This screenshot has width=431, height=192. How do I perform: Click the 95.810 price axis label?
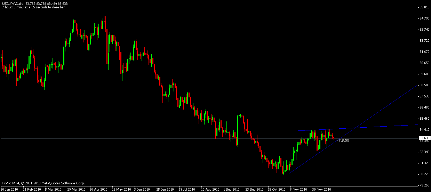click(423, 7)
